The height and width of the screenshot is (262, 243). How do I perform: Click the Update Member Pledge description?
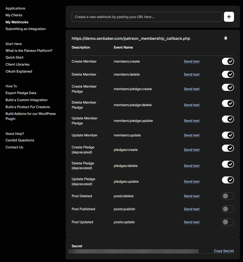84,121
